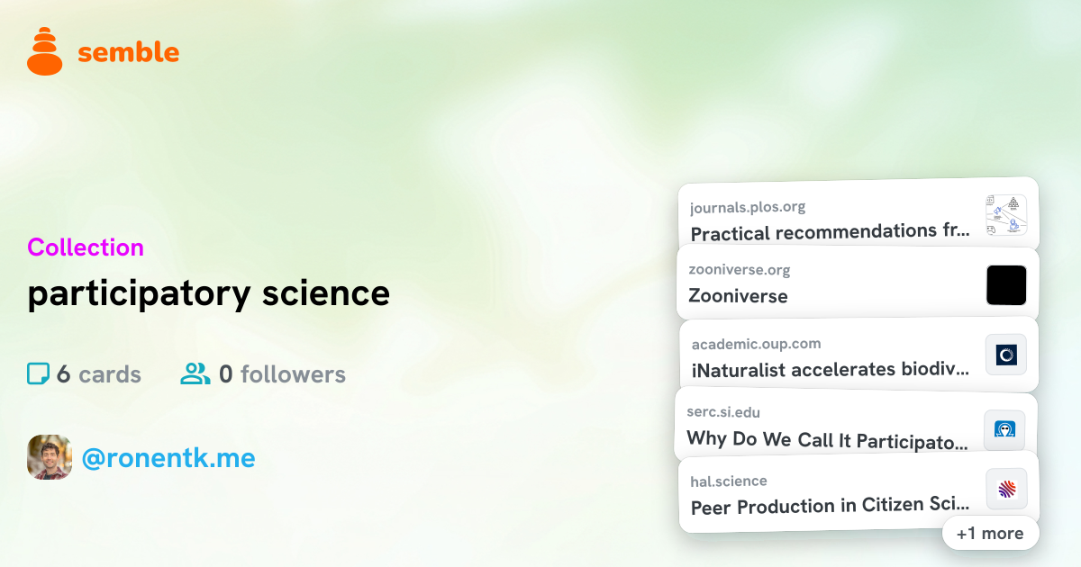The width and height of the screenshot is (1081, 567).
Task: Open the Practical recommendations card title
Action: [x=831, y=232]
